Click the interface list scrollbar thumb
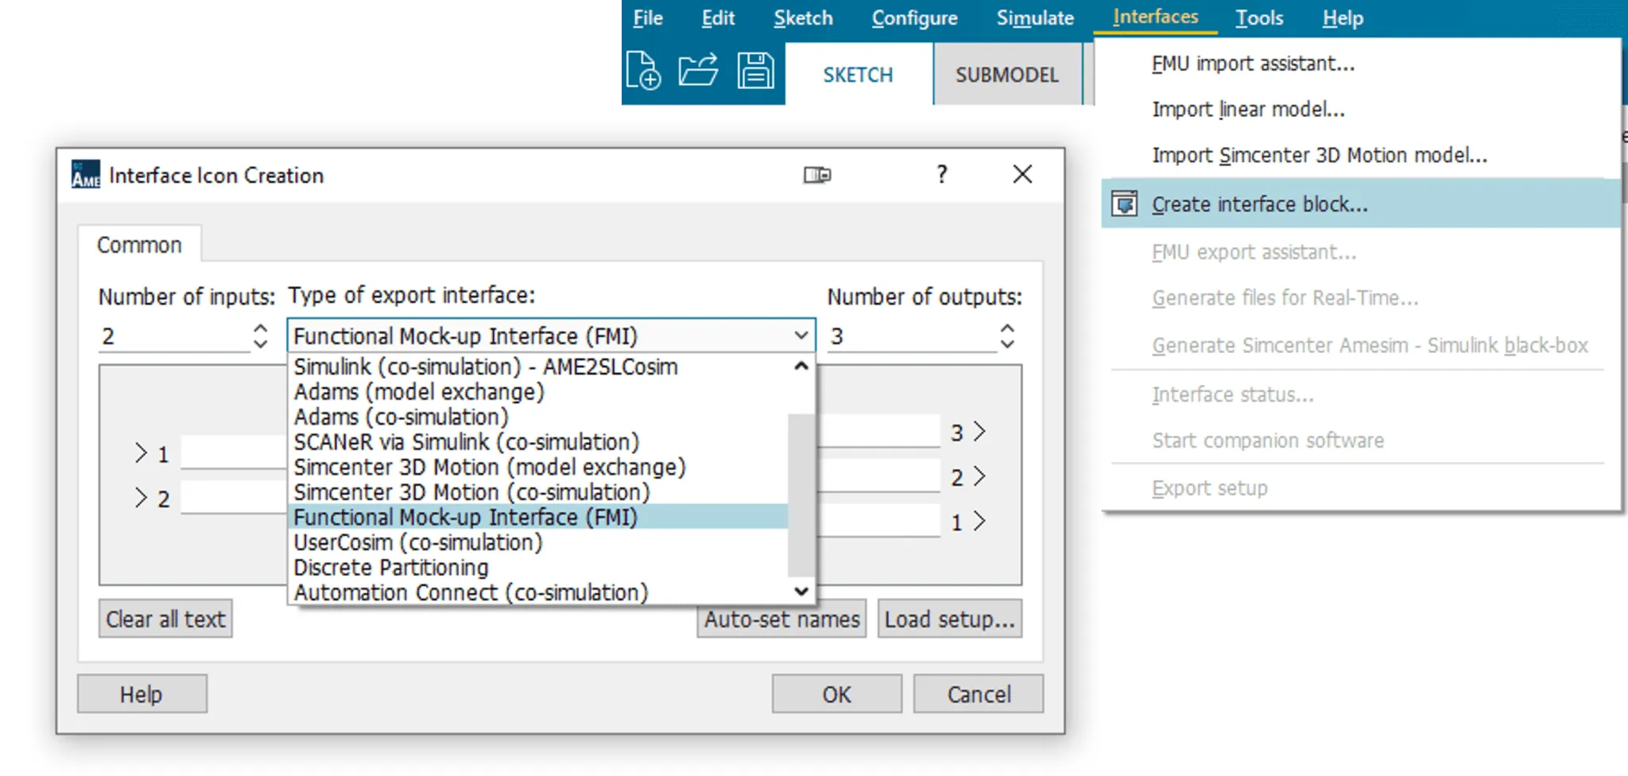The width and height of the screenshot is (1628, 776). pyautogui.click(x=801, y=495)
